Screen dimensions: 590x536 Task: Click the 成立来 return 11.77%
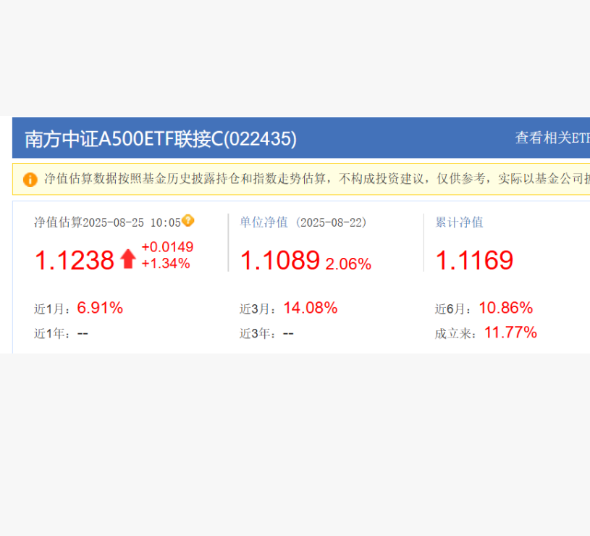tap(510, 332)
